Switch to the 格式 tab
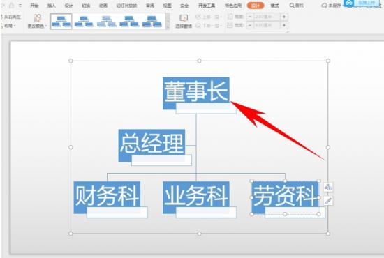 click(x=275, y=6)
